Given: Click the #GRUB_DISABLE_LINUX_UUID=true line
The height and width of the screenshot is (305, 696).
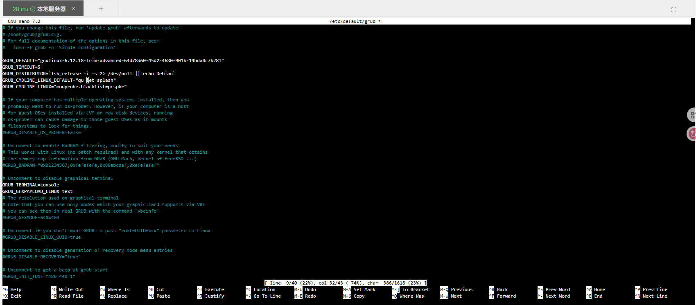Looking at the screenshot, I should pyautogui.click(x=42, y=237).
